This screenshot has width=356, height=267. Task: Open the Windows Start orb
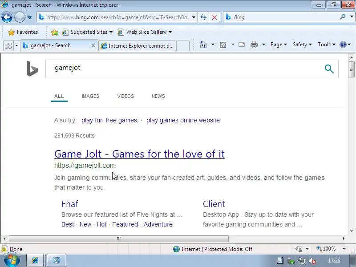[x=12, y=260]
